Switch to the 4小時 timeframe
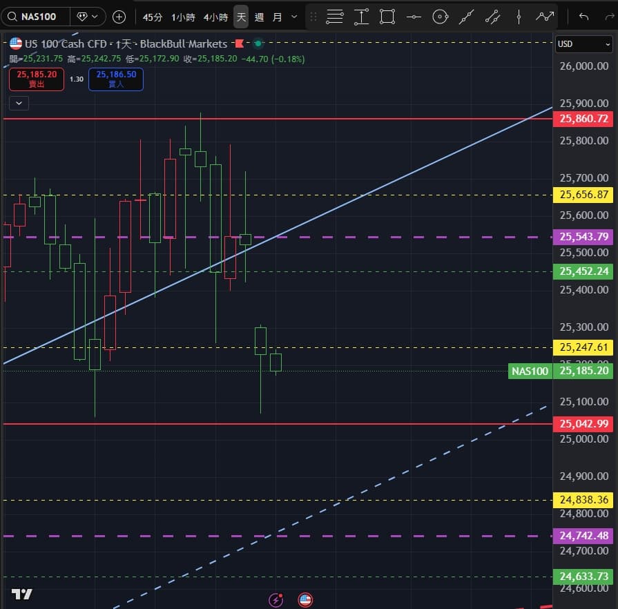618x609 pixels. (x=216, y=17)
